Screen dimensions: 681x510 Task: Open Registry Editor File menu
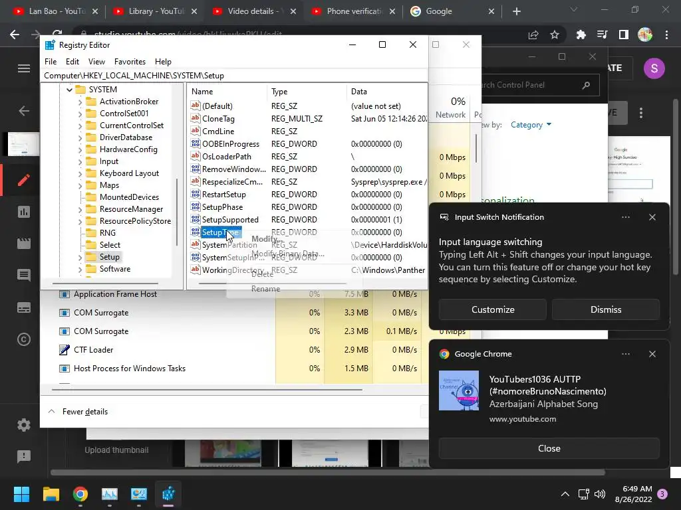coord(51,62)
